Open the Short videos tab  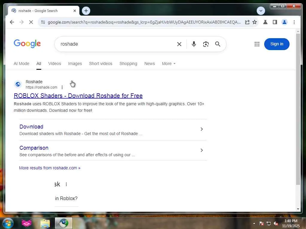[101, 64]
